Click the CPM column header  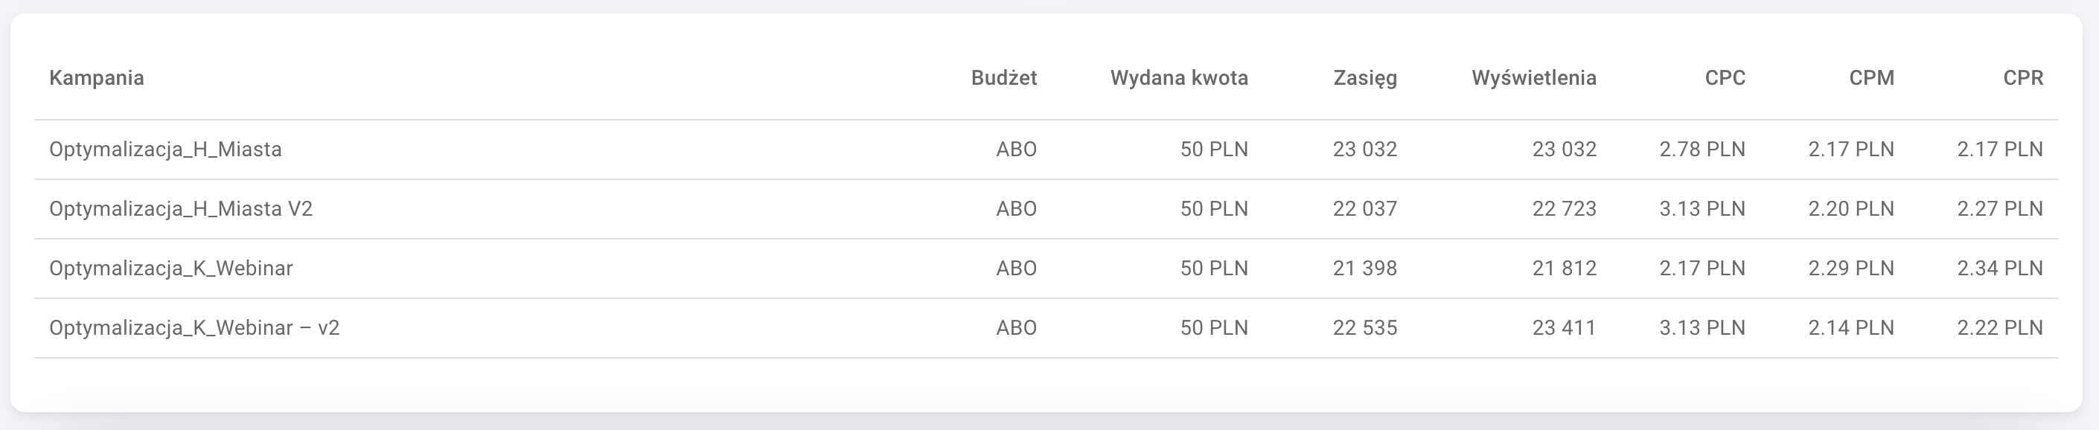(x=1870, y=78)
